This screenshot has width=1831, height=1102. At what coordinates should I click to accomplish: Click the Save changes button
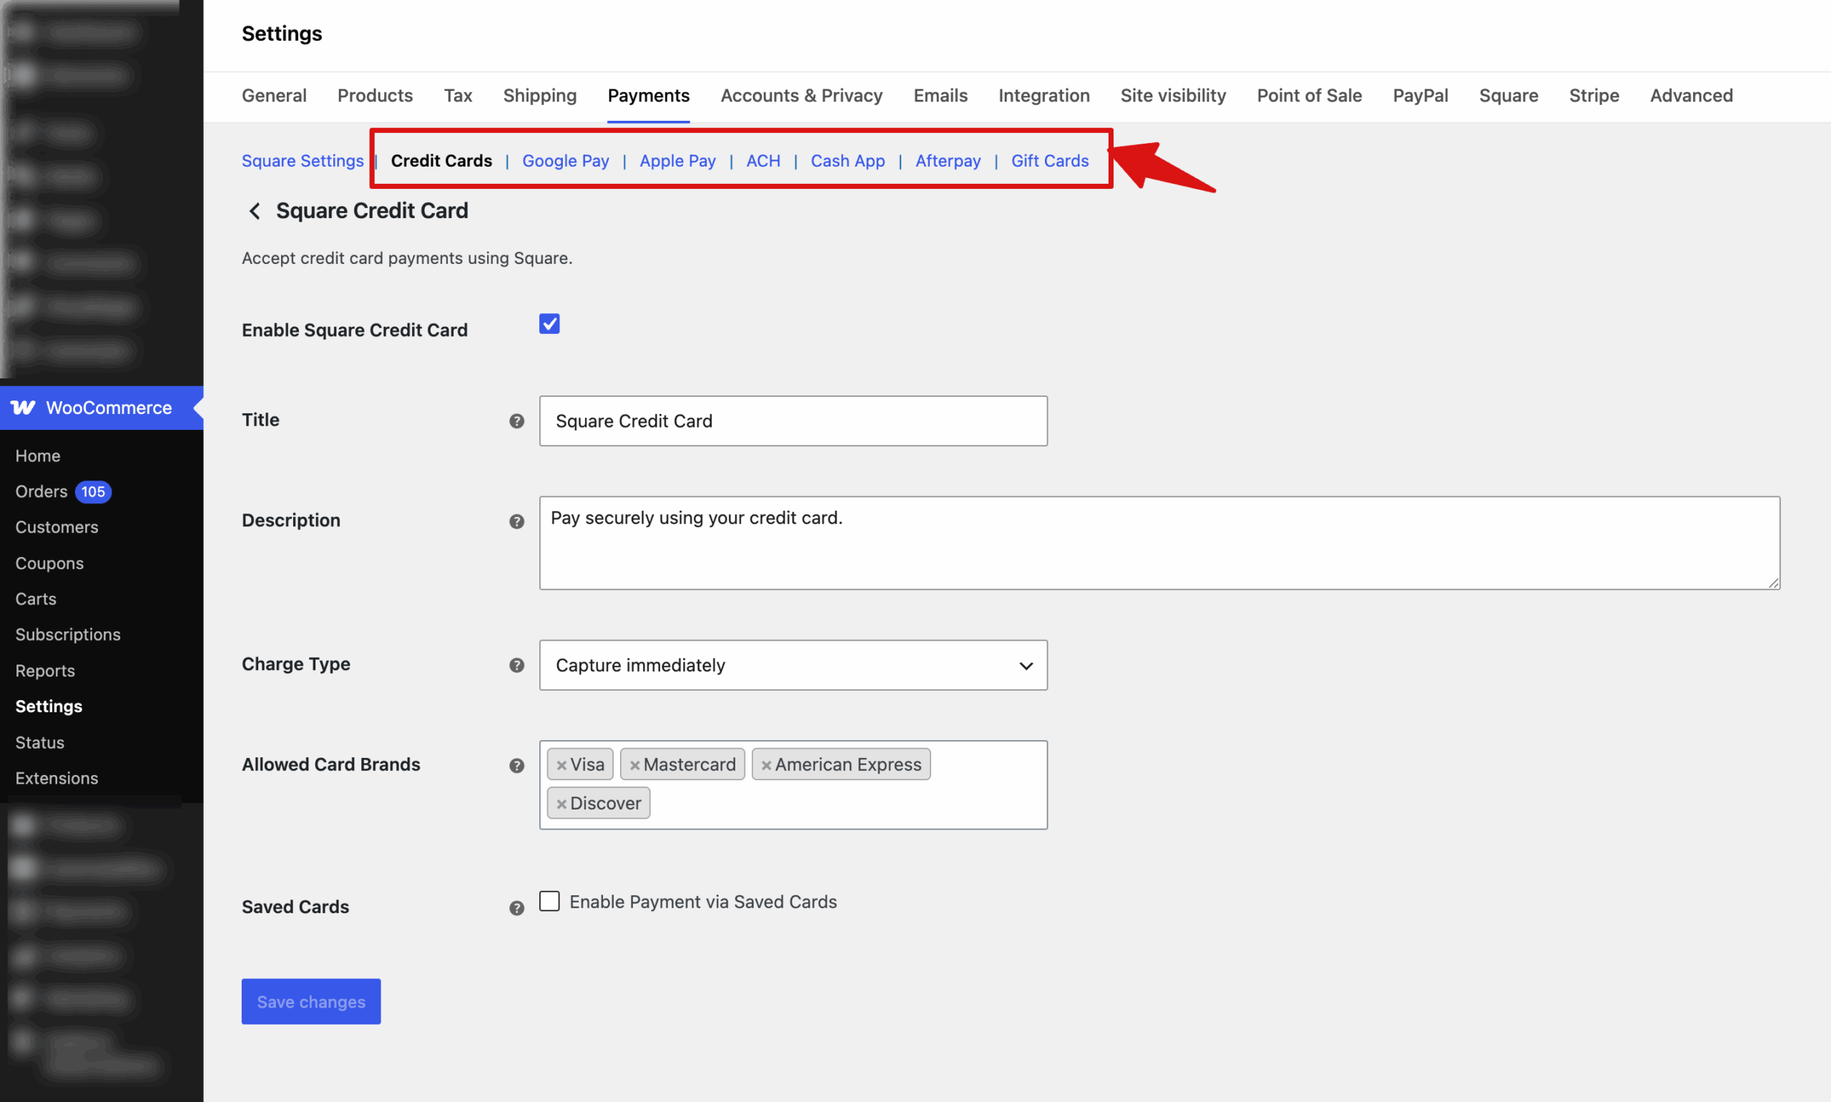pos(310,1002)
